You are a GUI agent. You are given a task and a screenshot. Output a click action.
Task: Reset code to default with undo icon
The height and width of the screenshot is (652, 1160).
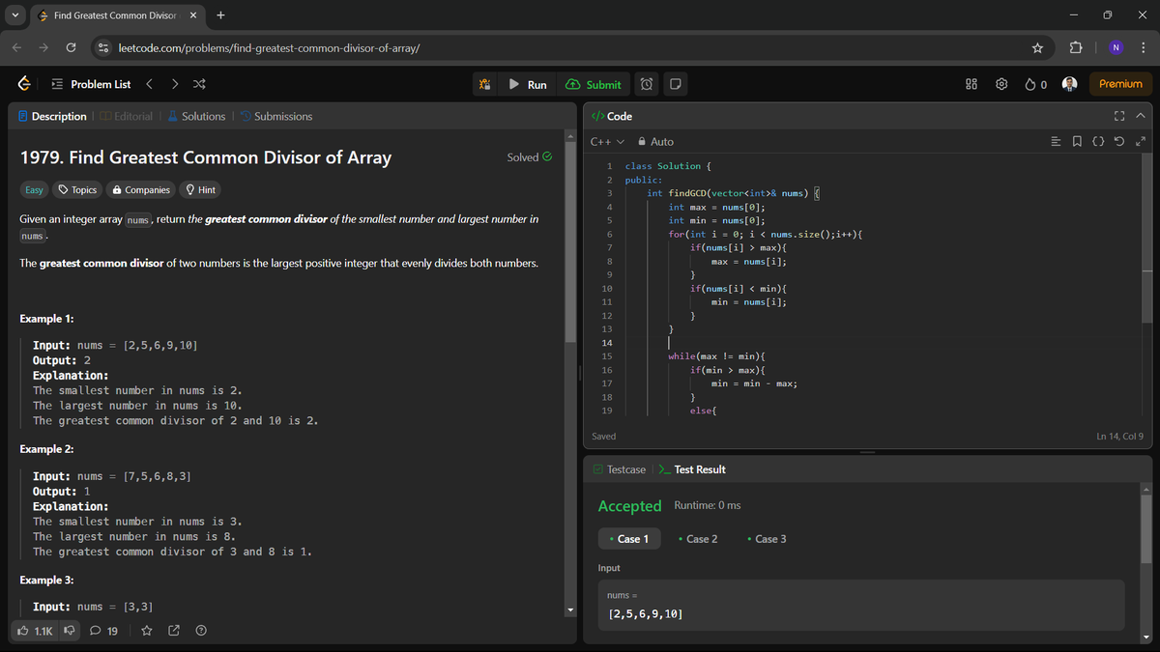click(x=1119, y=142)
